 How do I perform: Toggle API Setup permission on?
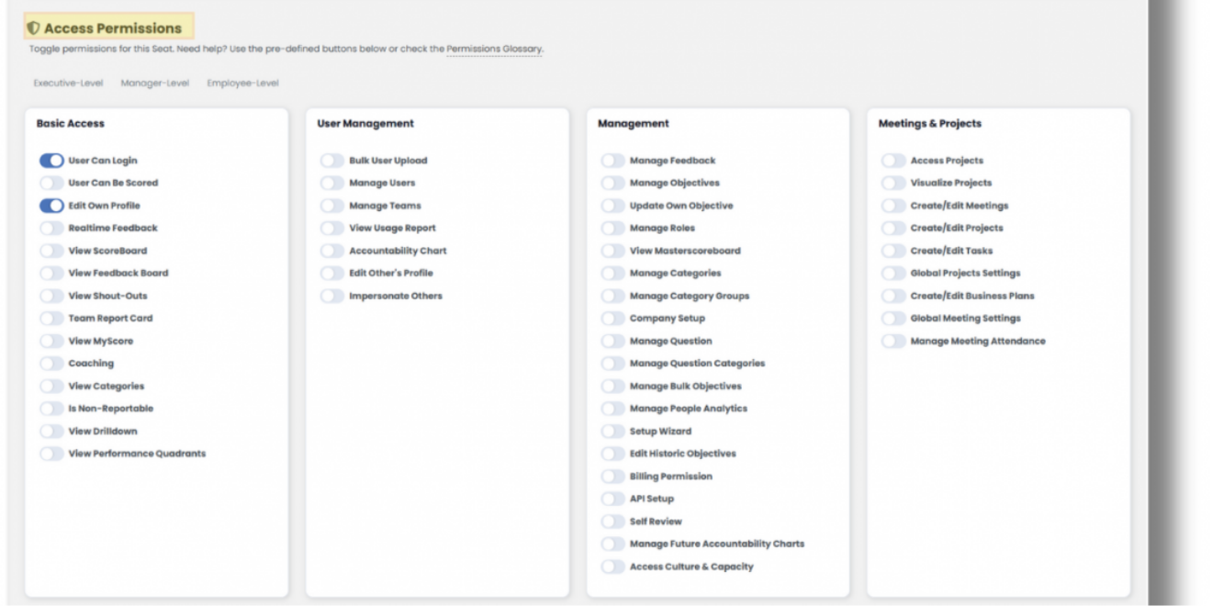613,499
